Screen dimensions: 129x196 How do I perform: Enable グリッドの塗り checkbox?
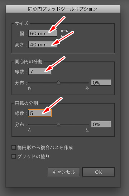14,156
